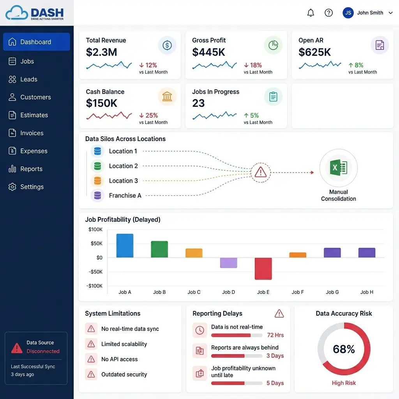Click the Excel Manual Consolidation icon
Image resolution: width=399 pixels, height=399 pixels.
tap(339, 168)
